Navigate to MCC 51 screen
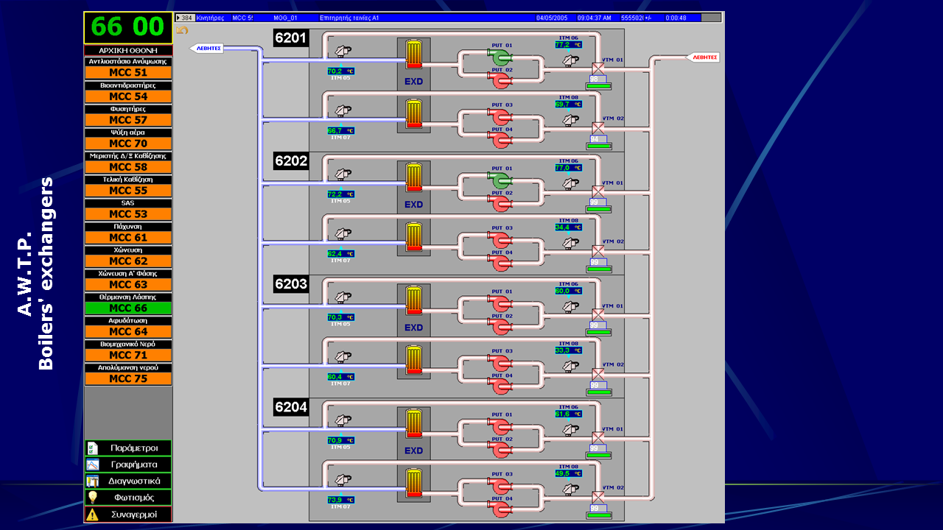The width and height of the screenshot is (943, 530). (x=128, y=73)
